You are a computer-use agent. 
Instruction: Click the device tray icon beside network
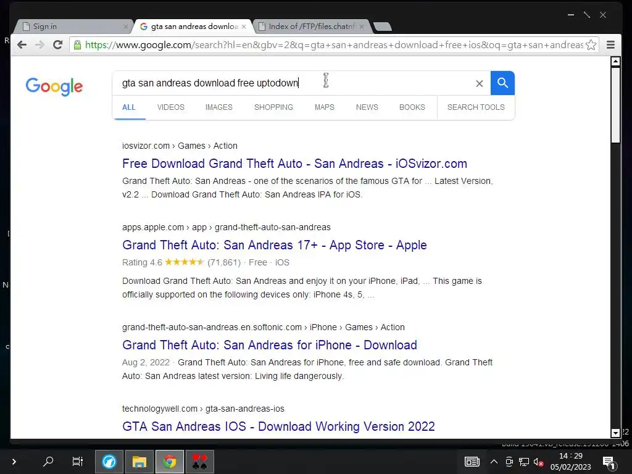pos(509,462)
